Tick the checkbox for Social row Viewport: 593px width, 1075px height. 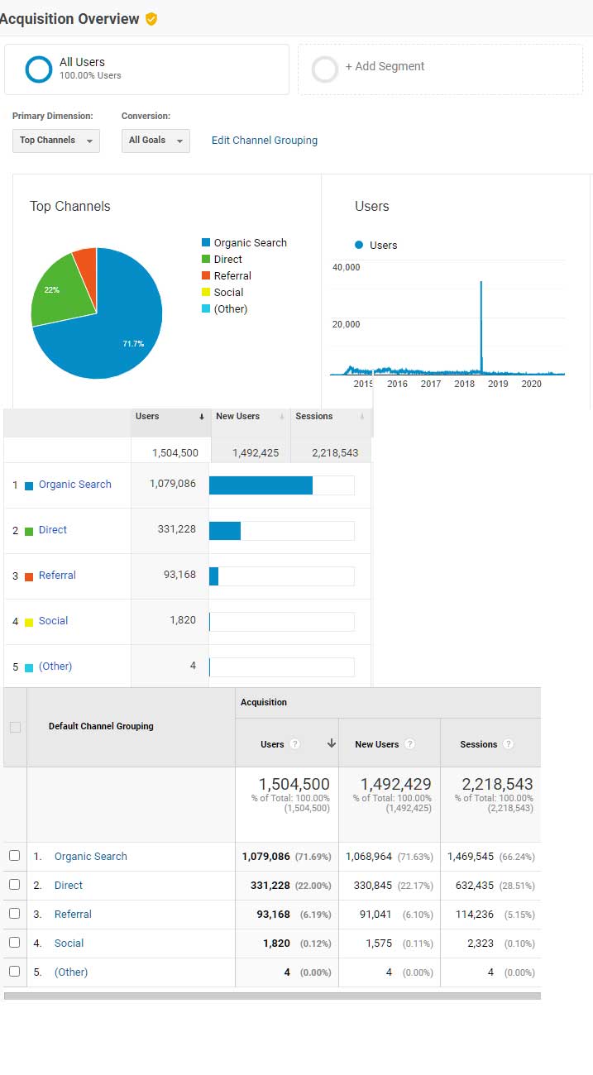click(x=14, y=943)
